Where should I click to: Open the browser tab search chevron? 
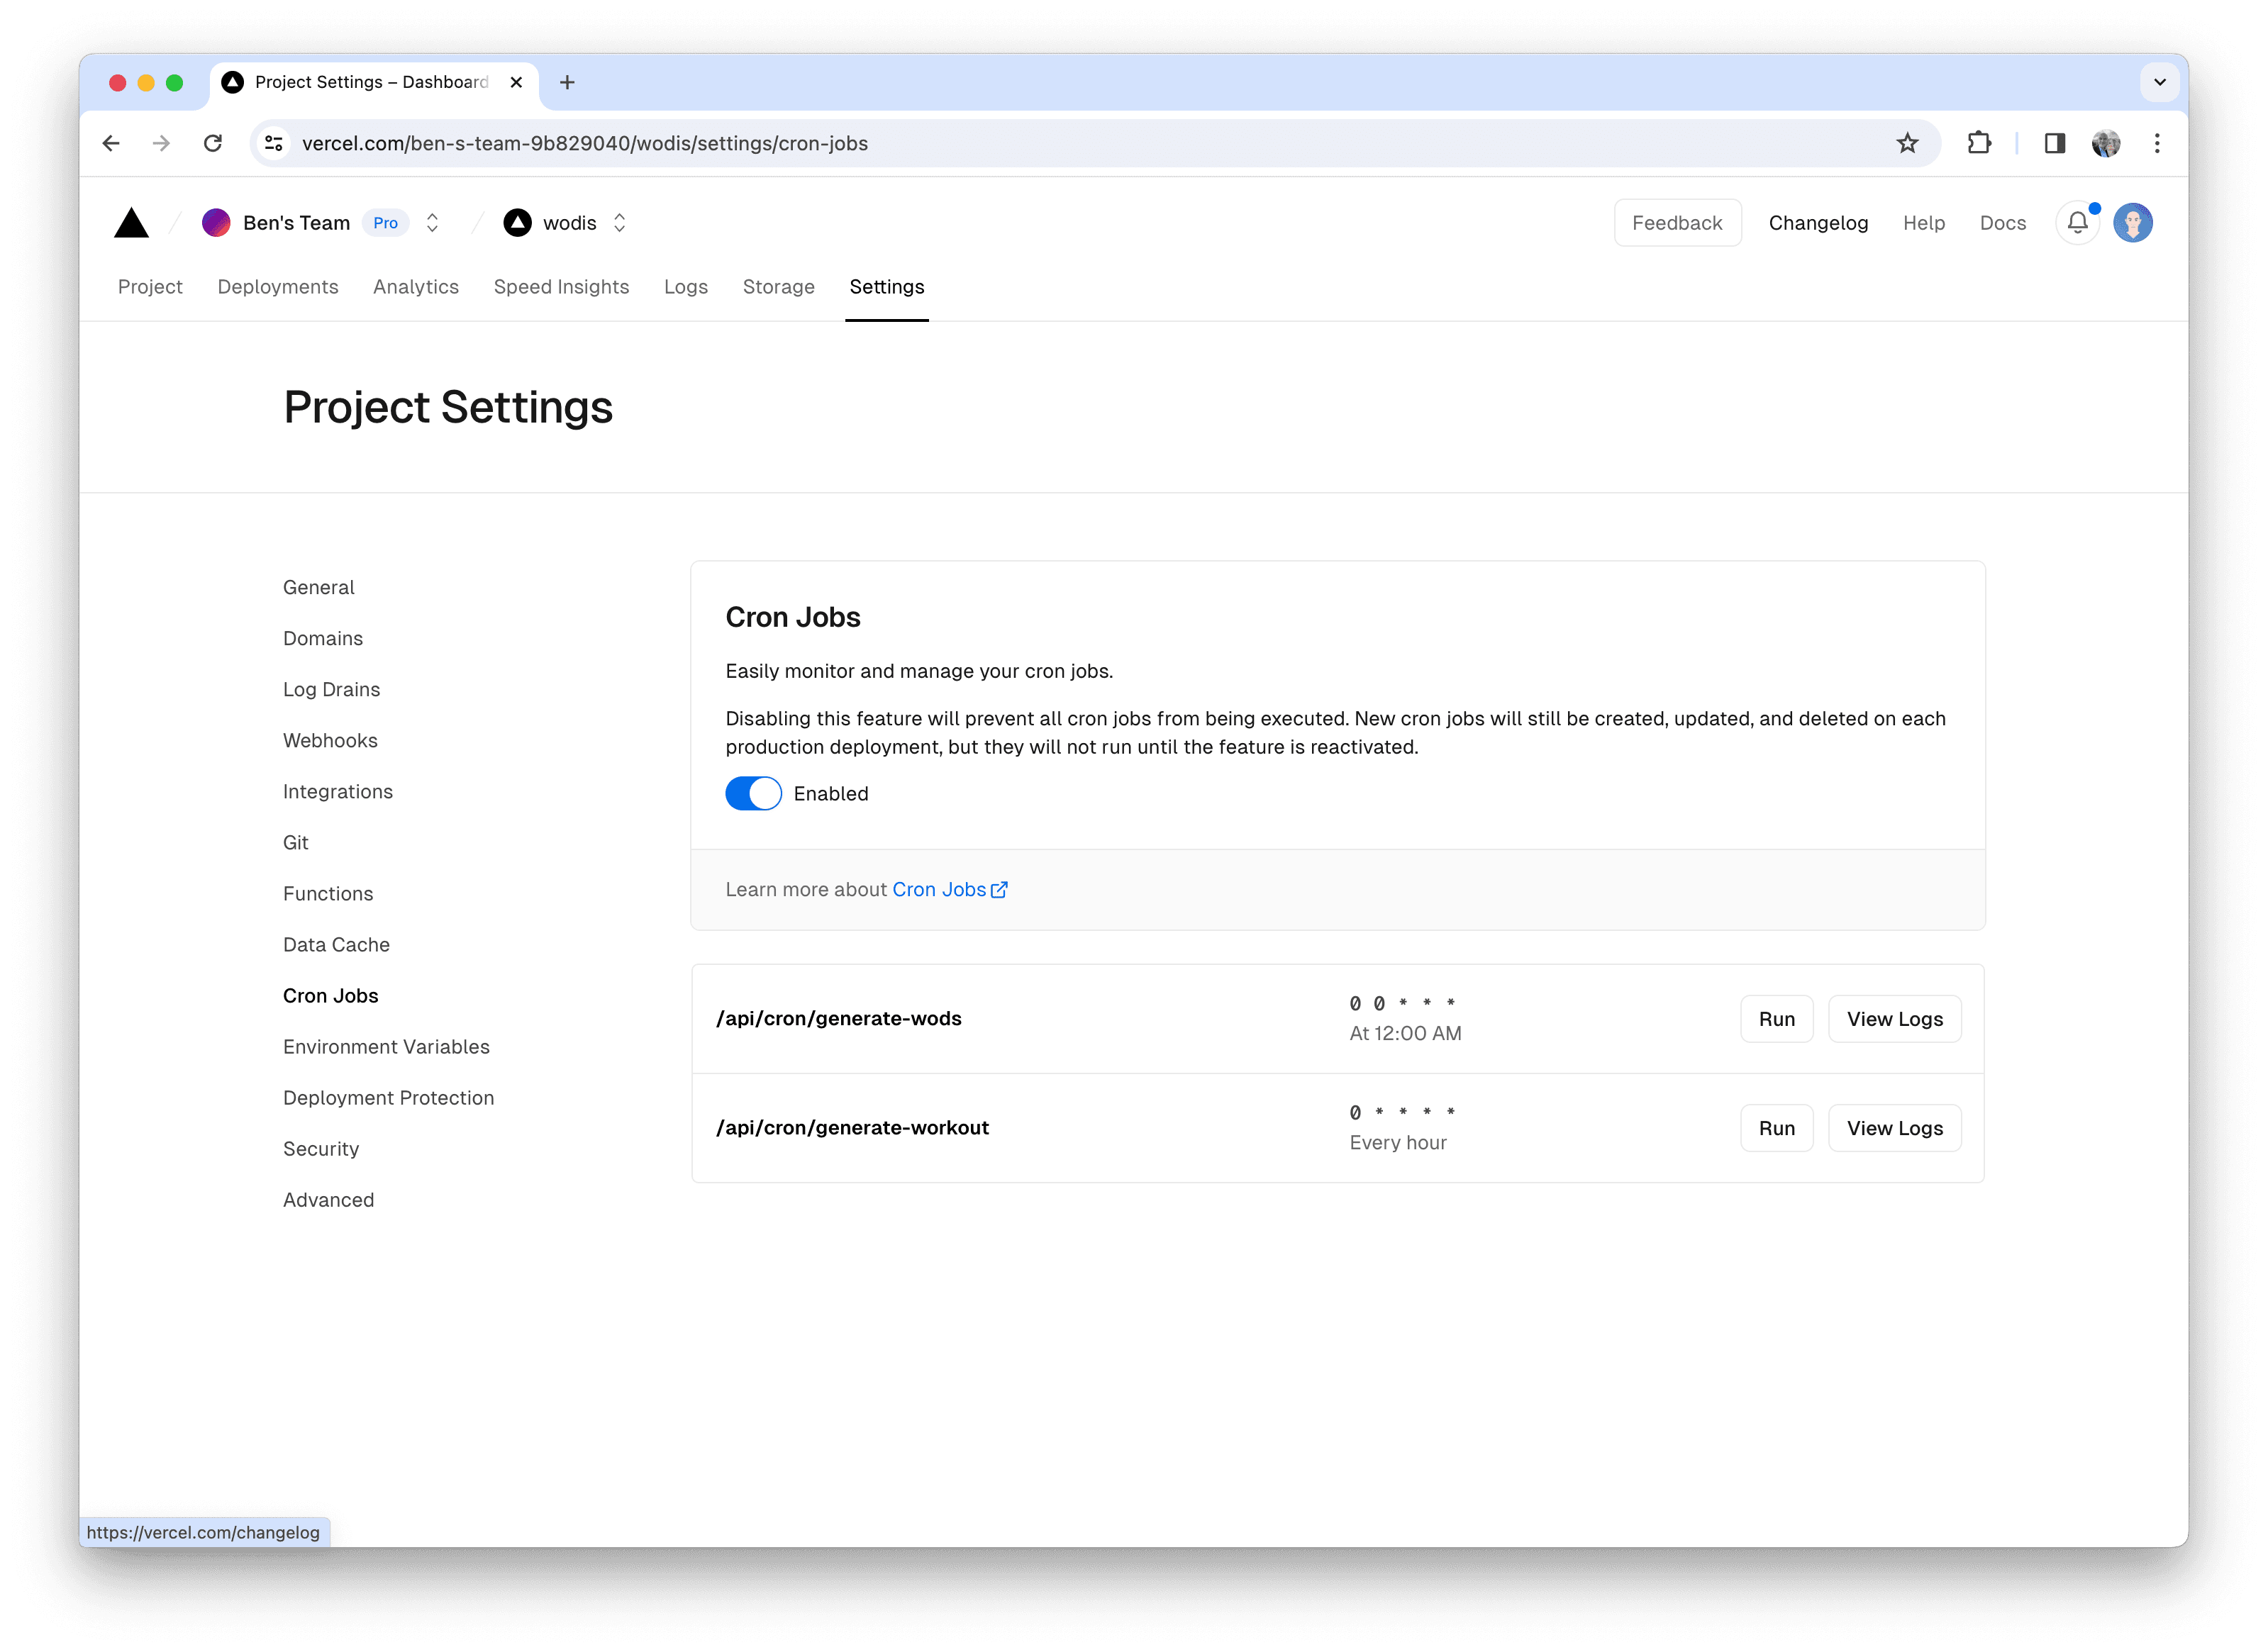point(2160,82)
